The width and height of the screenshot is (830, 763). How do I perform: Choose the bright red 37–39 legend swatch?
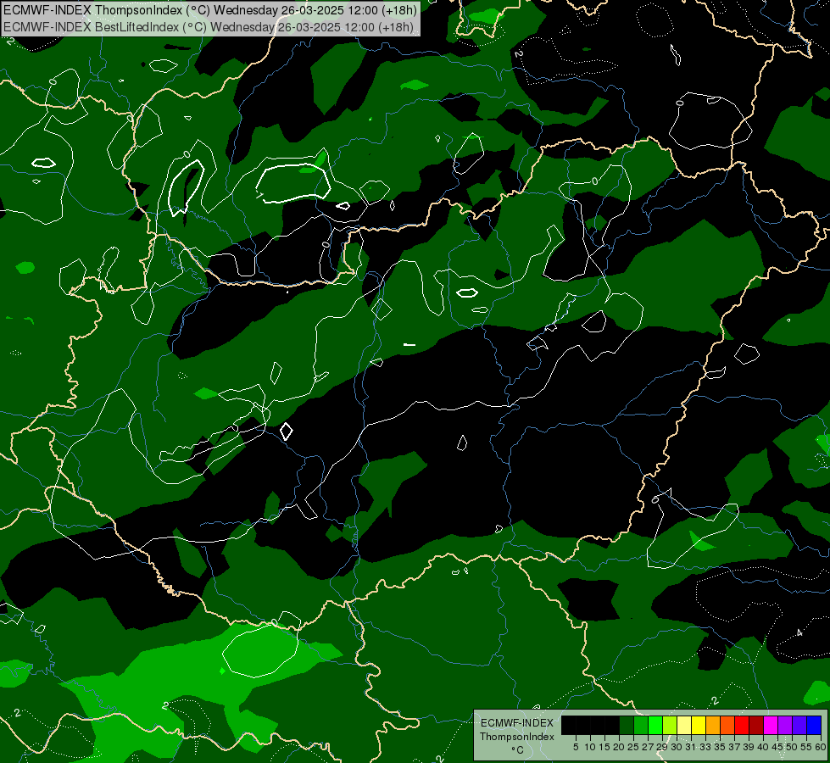[x=742, y=725]
